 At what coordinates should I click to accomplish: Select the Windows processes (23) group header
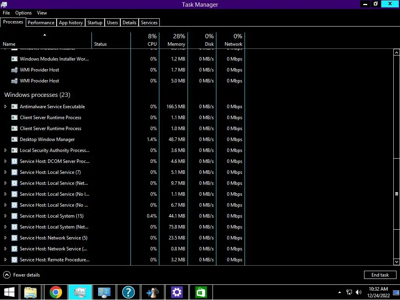pos(37,95)
